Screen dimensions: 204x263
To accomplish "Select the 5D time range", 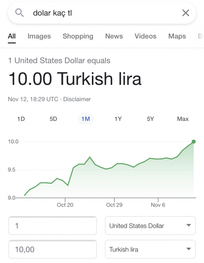I will coord(53,119).
